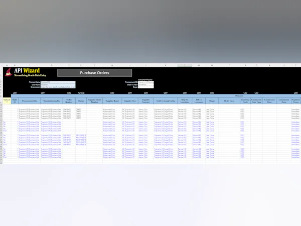Select the Buyer parameter field
The image size is (301, 226).
point(146,87)
